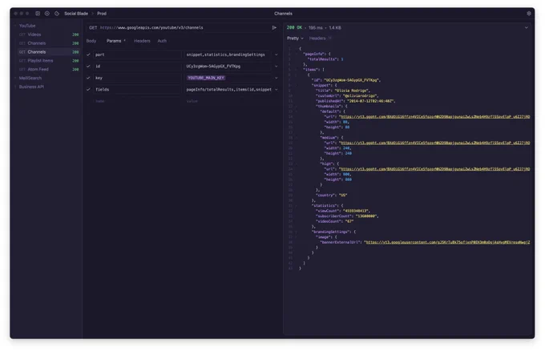
Task: Click the empty 'name' placeholder field
Action: click(137, 101)
